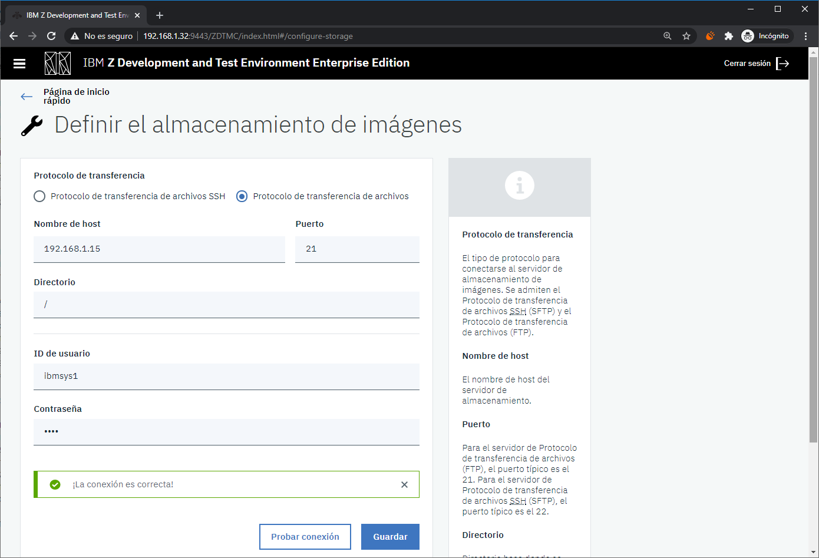Click the Nombre de host field
The height and width of the screenshot is (558, 819).
[159, 249]
